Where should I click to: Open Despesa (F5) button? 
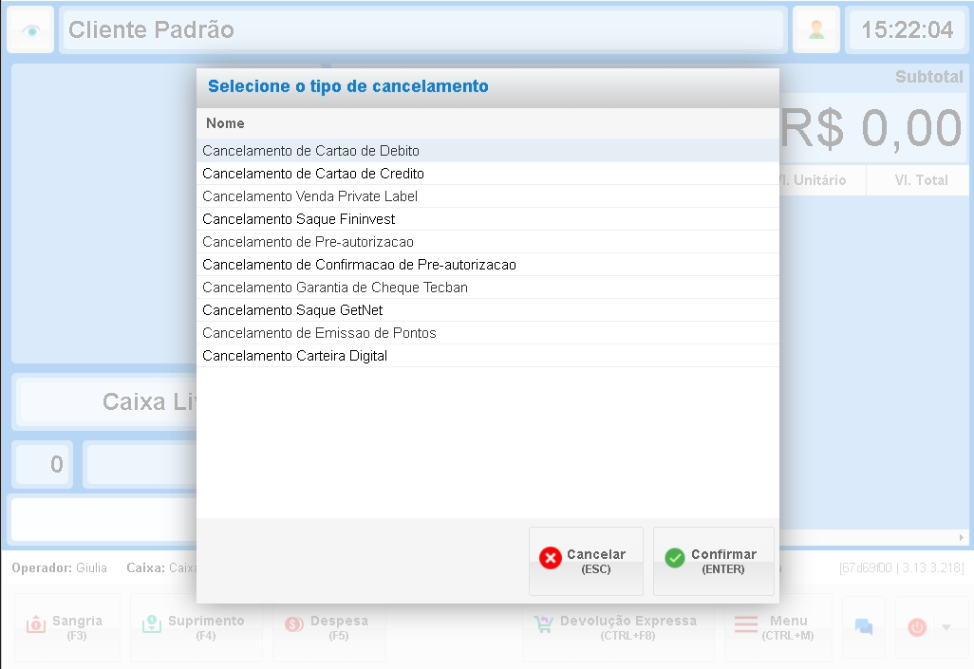tap(328, 627)
